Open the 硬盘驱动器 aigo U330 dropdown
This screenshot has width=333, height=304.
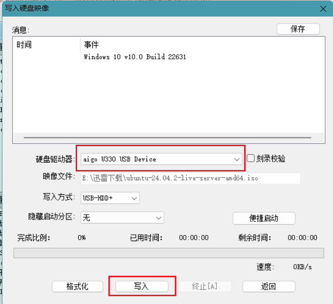click(161, 159)
